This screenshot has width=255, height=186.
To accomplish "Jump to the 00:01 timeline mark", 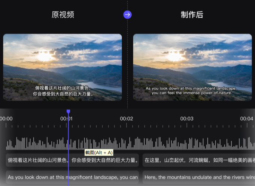I will (66, 119).
